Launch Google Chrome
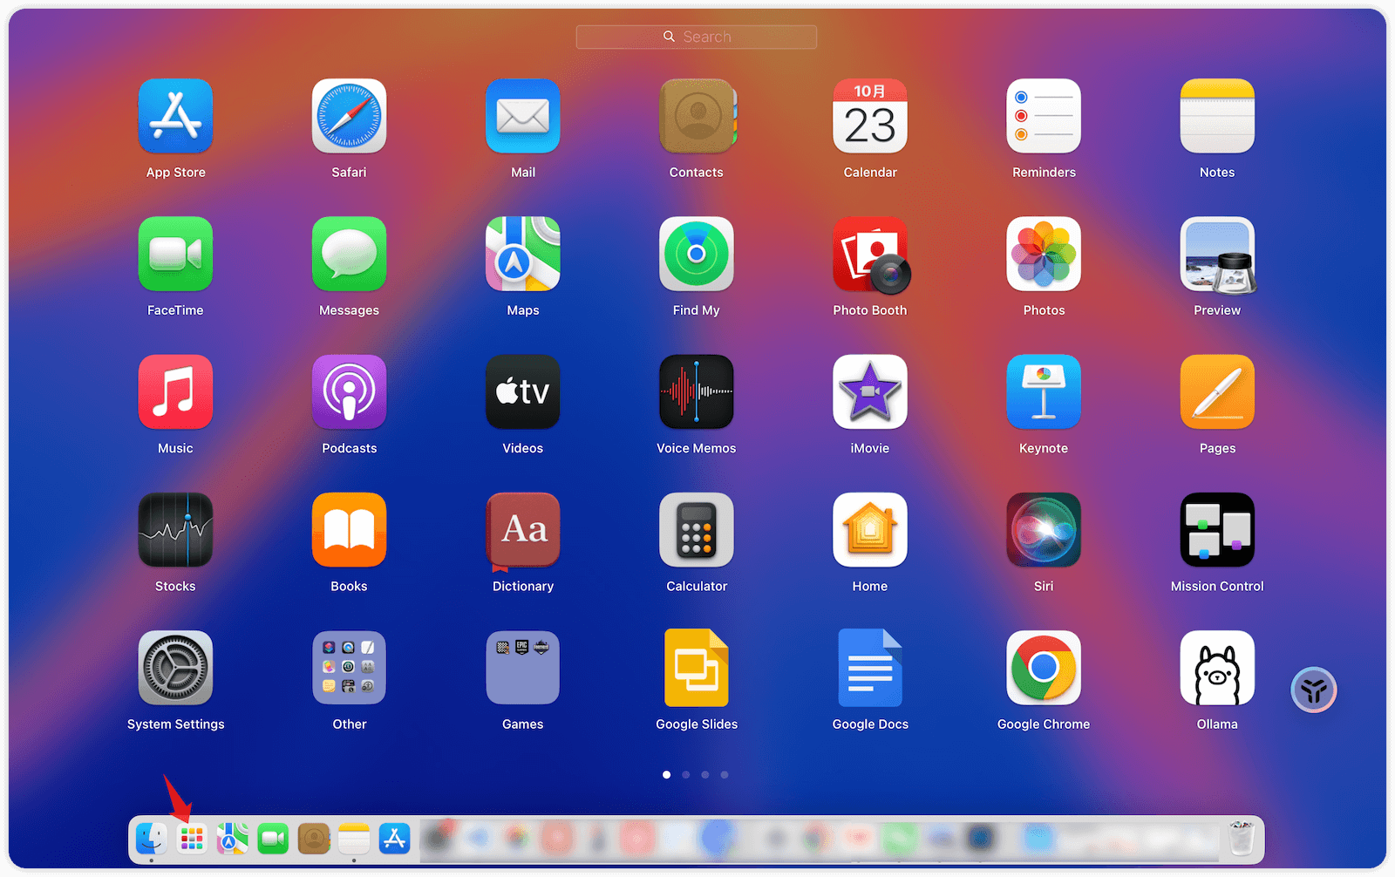 pyautogui.click(x=1044, y=668)
